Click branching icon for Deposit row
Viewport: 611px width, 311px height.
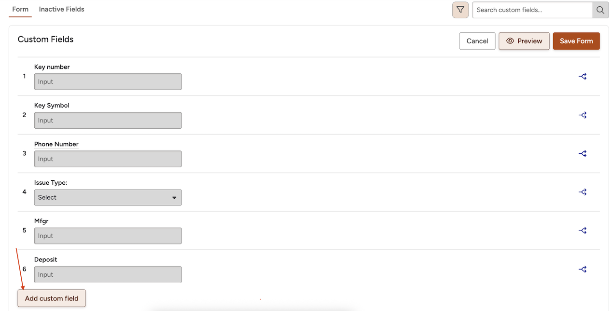583,269
